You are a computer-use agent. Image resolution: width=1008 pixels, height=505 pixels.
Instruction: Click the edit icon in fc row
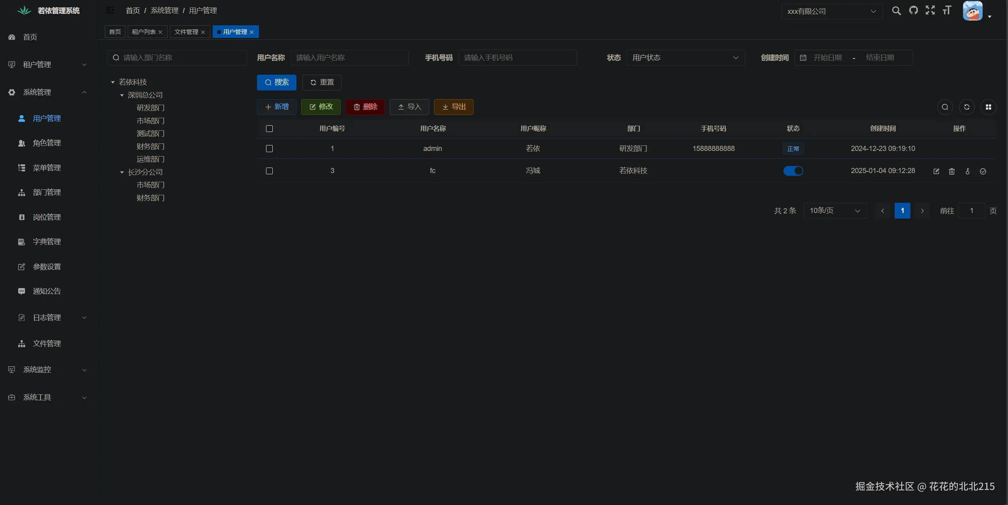point(936,171)
